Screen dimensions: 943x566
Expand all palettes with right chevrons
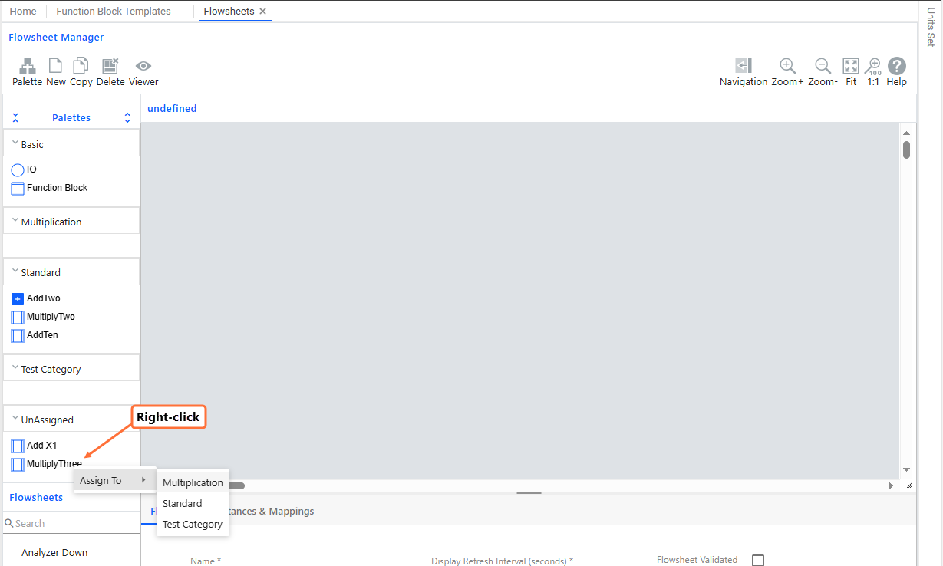[x=127, y=118]
